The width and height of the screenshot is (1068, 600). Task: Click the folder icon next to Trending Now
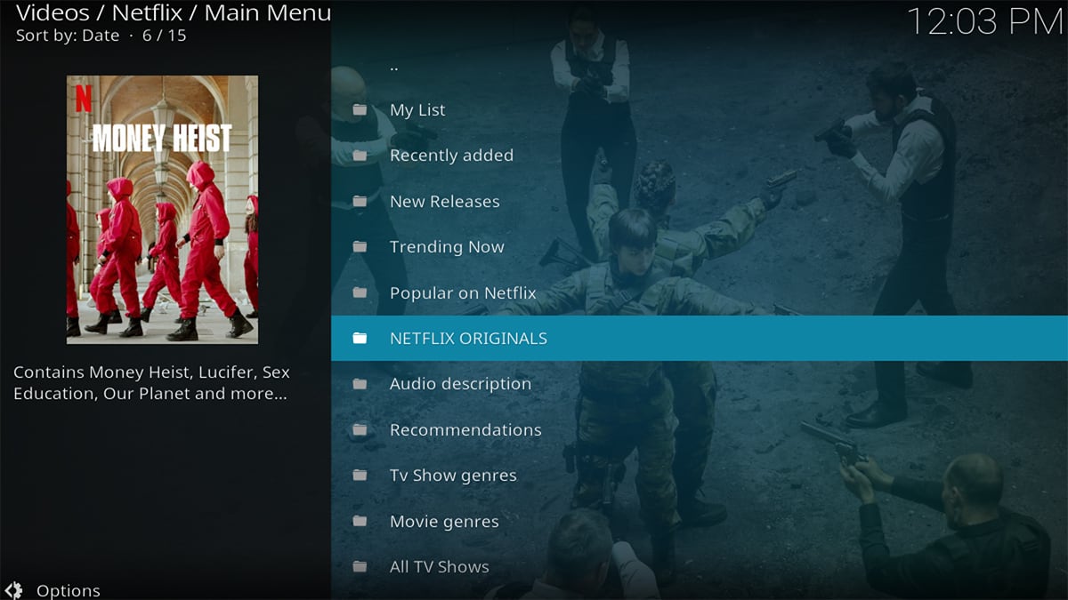pos(360,247)
